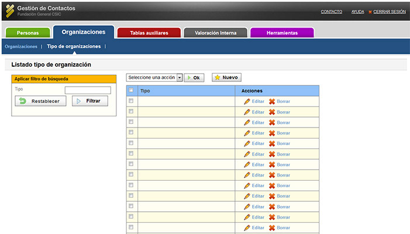Image resolution: width=410 pixels, height=234 pixels.
Task: Switch to the Tablas auxiliares tab
Action: [149, 33]
